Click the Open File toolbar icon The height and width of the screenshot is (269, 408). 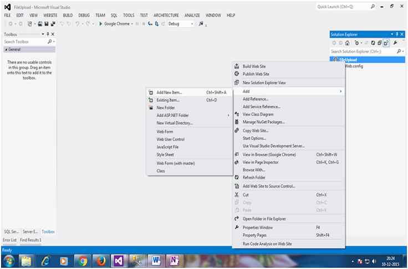pyautogui.click(x=40, y=24)
